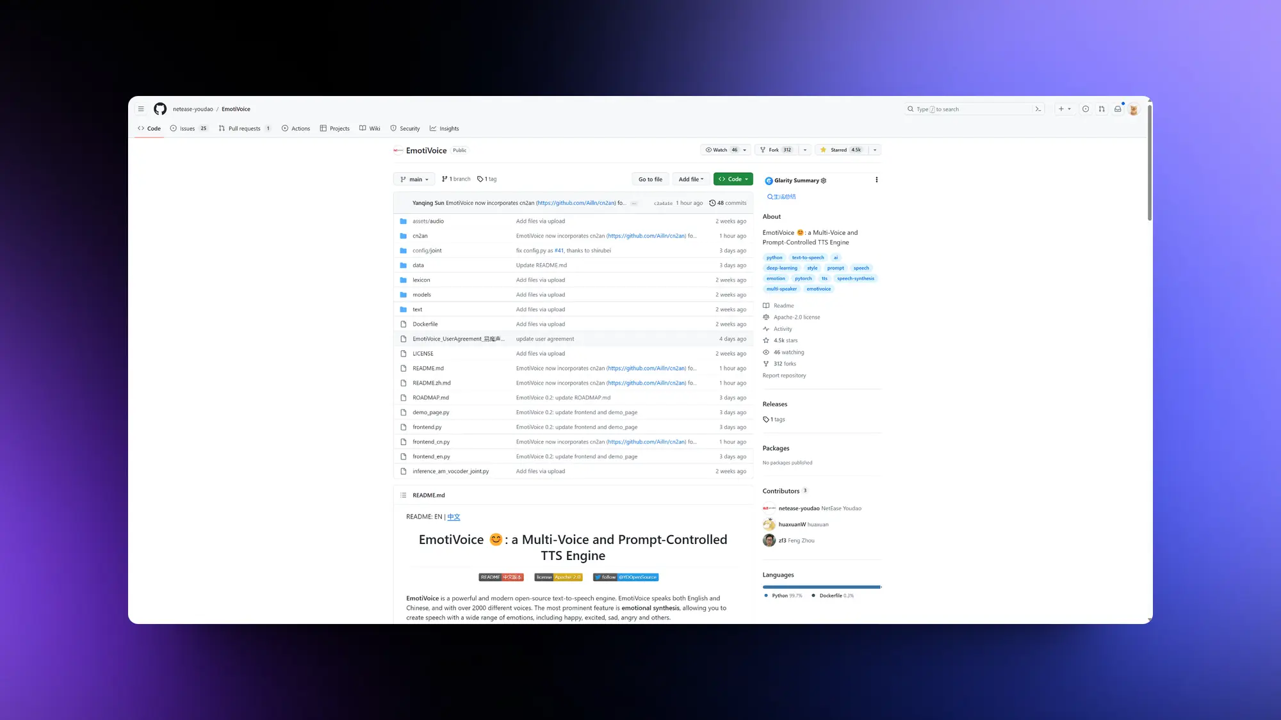Viewport: 1281px width, 720px height.
Task: Open Glarity Summary settings gear
Action: pyautogui.click(x=824, y=180)
